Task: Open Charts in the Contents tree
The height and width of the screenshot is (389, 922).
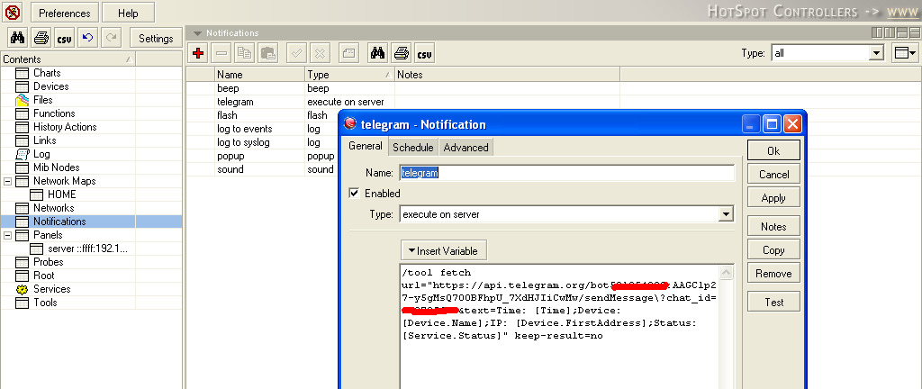Action: 47,73
